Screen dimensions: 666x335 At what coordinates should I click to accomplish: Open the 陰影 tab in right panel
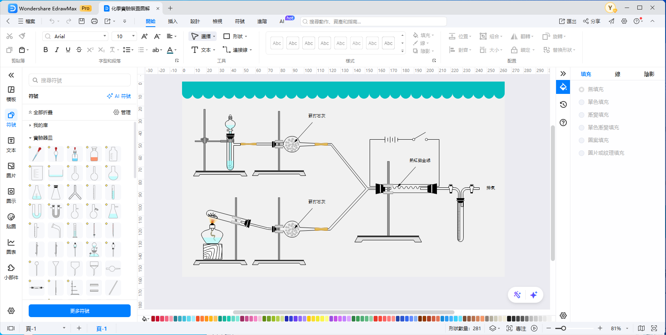point(649,74)
